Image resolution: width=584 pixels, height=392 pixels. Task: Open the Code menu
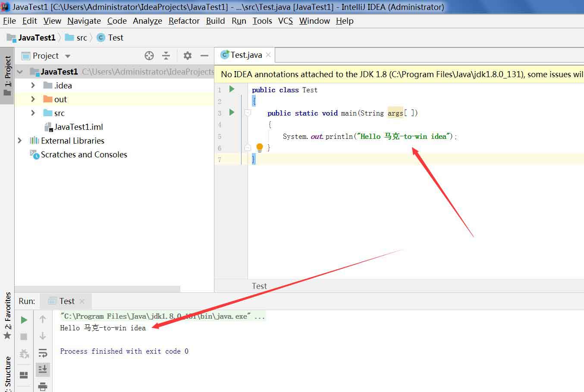pos(117,21)
